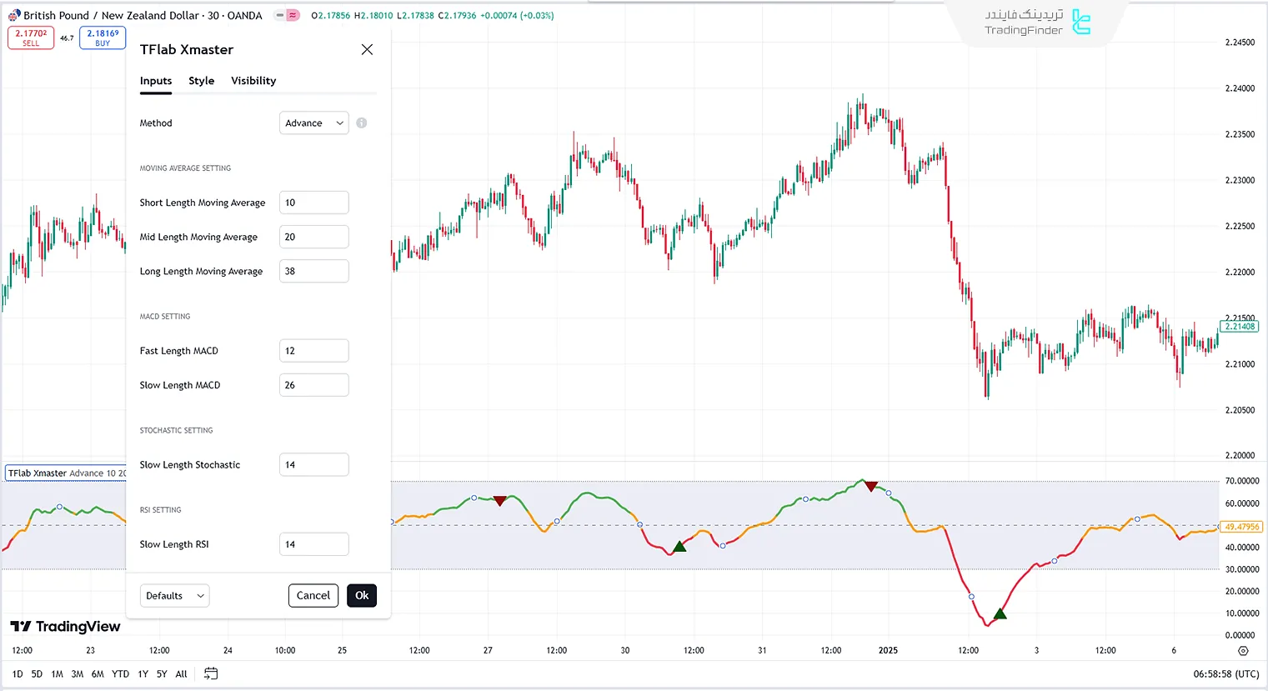Click the GBP/NZD flag symbol icon

click(x=14, y=15)
